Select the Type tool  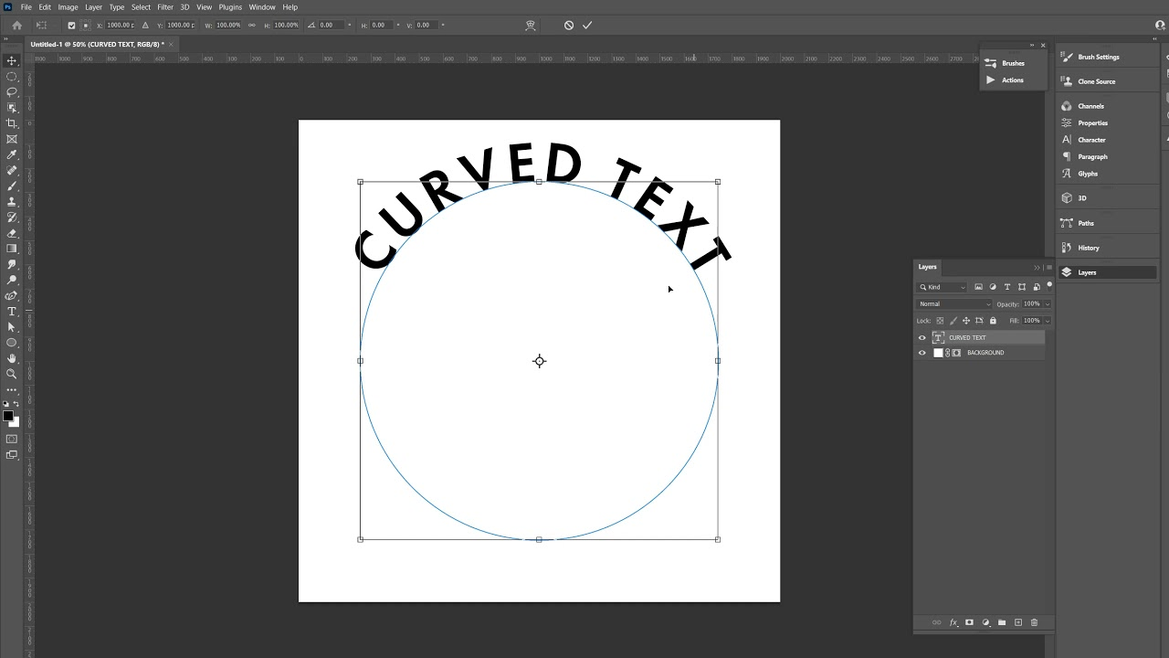tap(12, 311)
